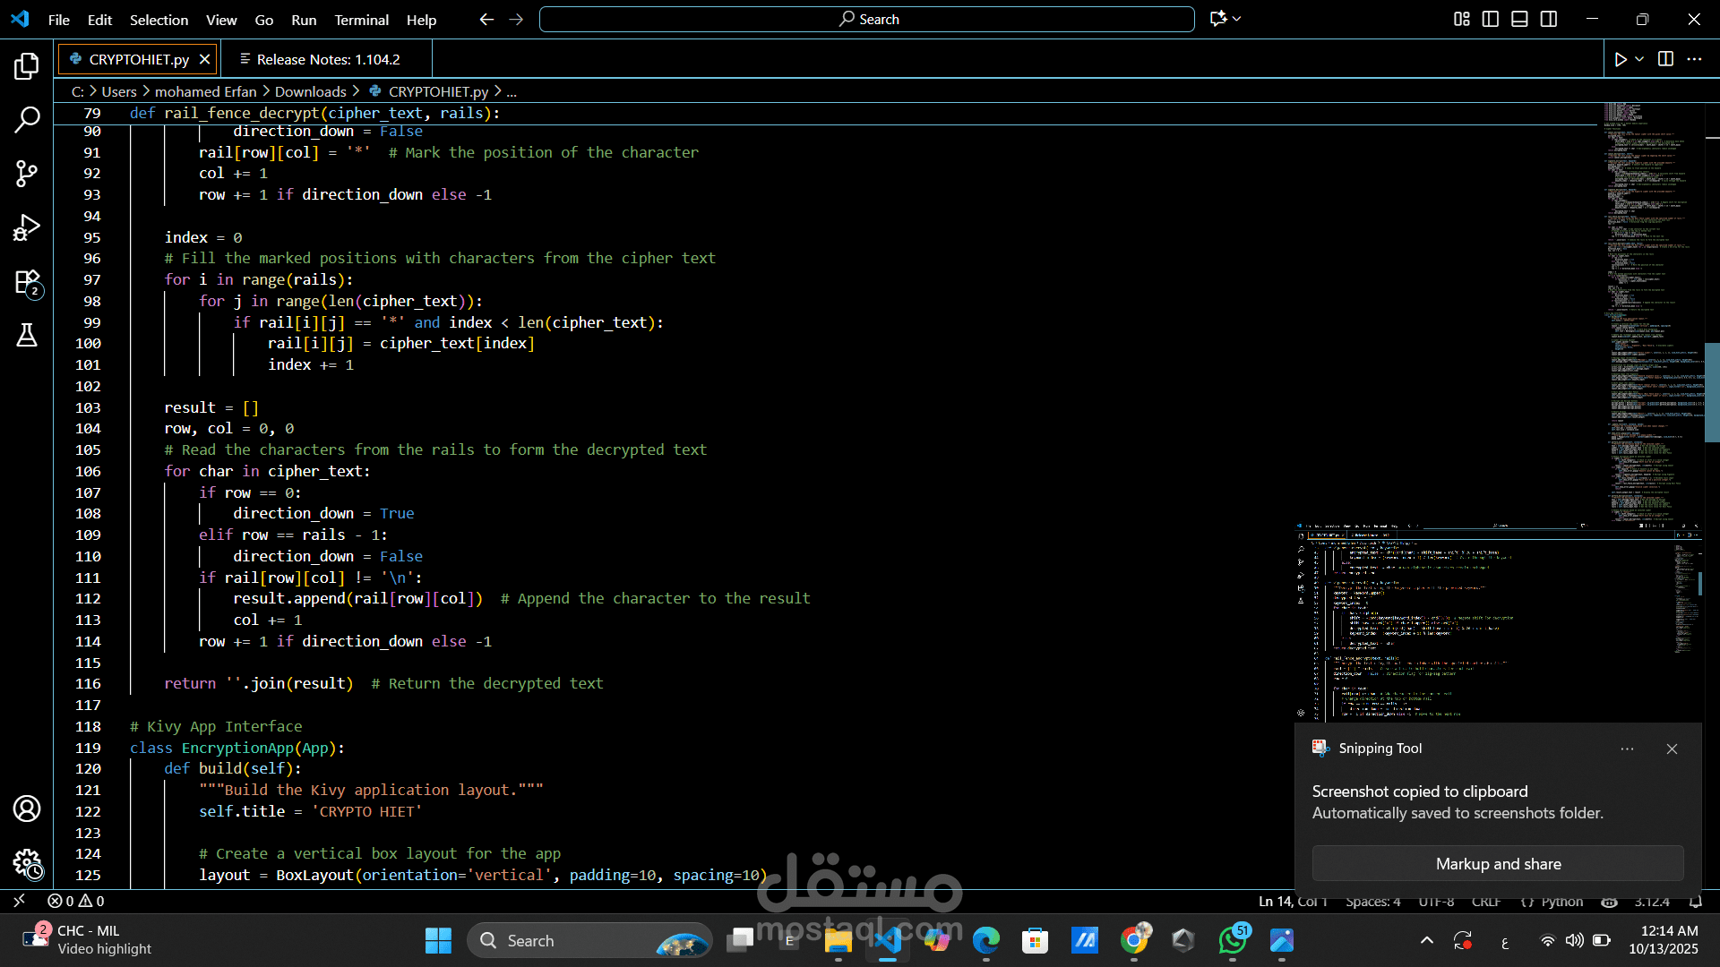The image size is (1720, 967).
Task: Open the CRYPTOHIET.py breadcrumb item
Action: [428, 91]
